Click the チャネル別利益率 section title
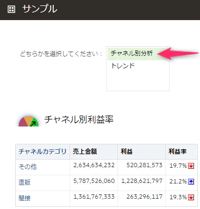This screenshot has width=200, height=209. (x=79, y=119)
